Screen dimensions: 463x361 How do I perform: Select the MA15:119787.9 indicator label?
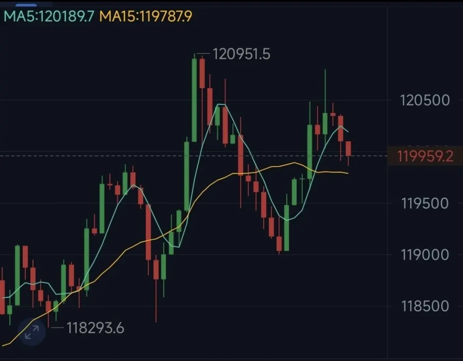(x=146, y=16)
